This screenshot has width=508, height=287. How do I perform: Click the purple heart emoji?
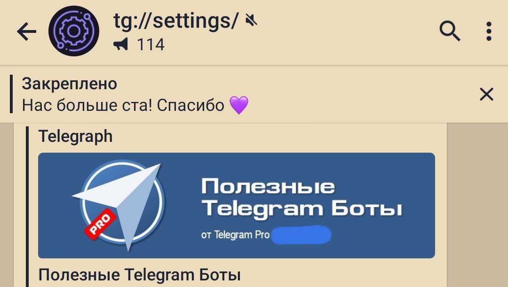point(239,105)
